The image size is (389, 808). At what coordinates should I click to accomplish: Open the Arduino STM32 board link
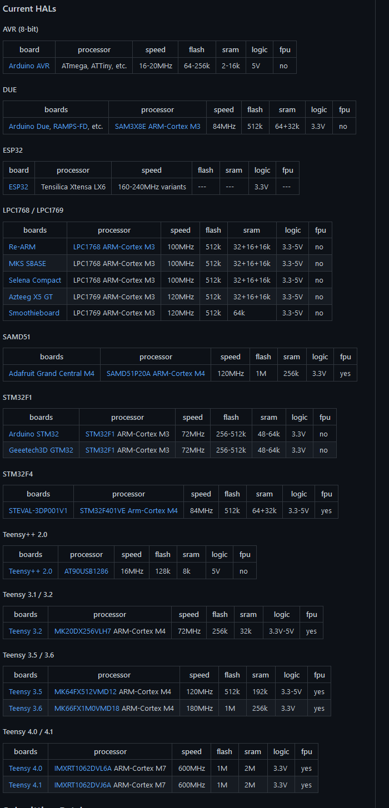pos(34,434)
